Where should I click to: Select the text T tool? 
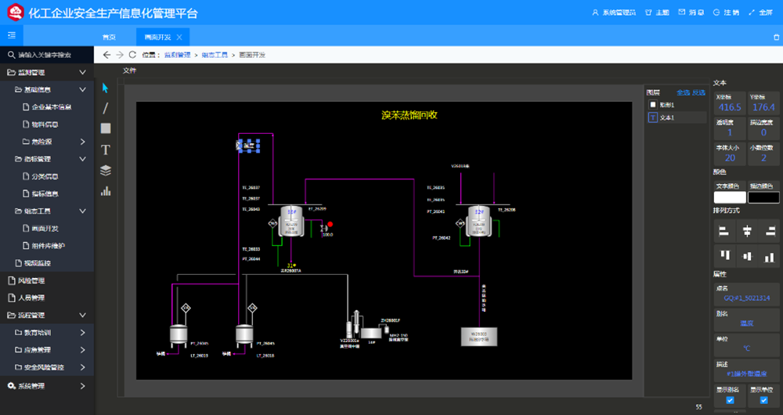106,150
